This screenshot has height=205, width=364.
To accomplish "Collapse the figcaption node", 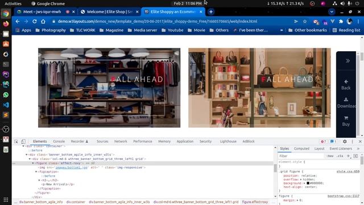I will click(x=36, y=172).
